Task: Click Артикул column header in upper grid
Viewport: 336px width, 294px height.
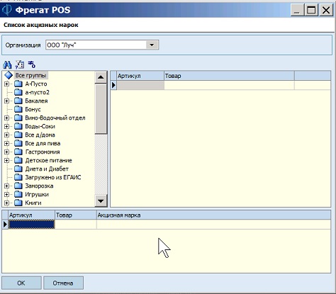Action: pos(140,76)
